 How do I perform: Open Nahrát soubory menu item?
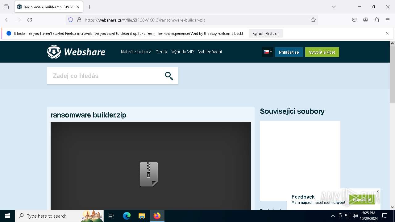136,52
